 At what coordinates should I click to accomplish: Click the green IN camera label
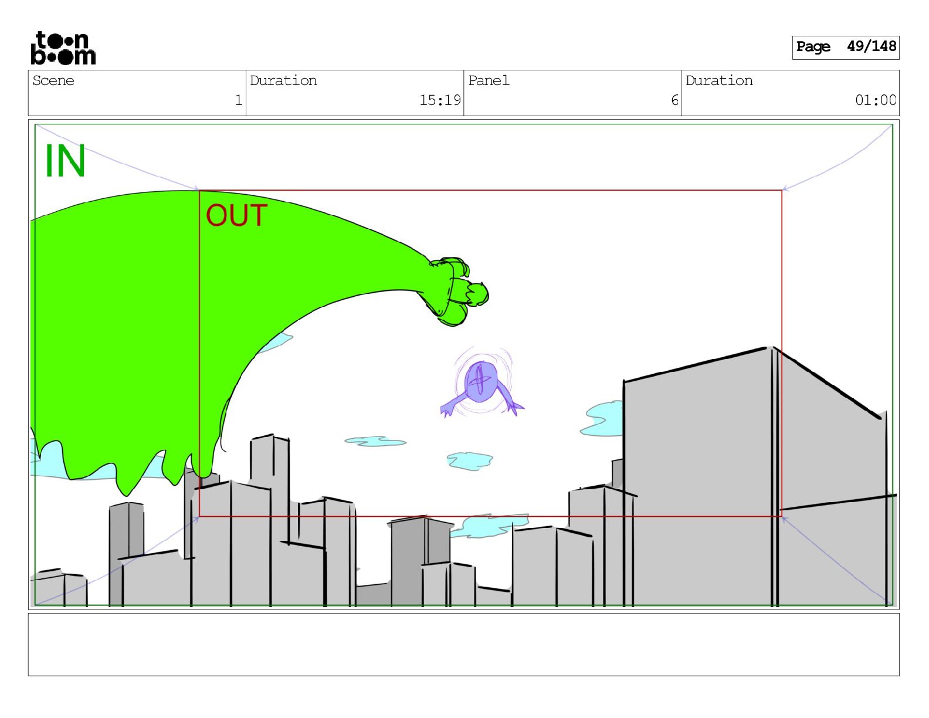point(65,161)
